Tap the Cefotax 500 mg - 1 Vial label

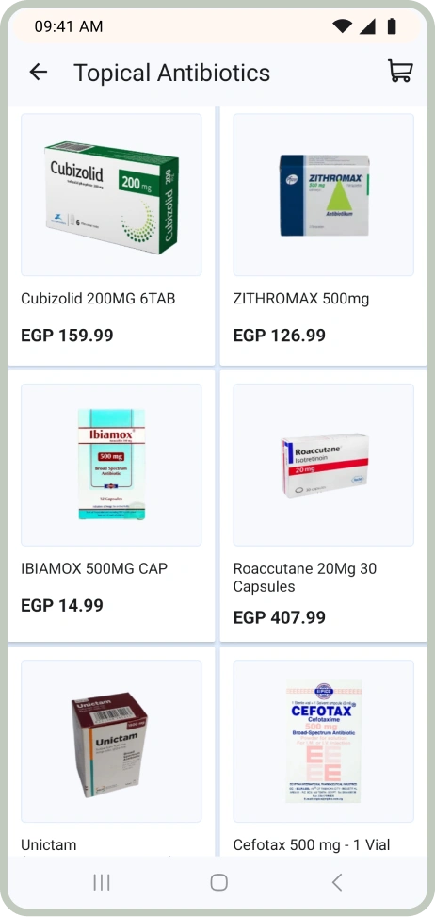(312, 845)
